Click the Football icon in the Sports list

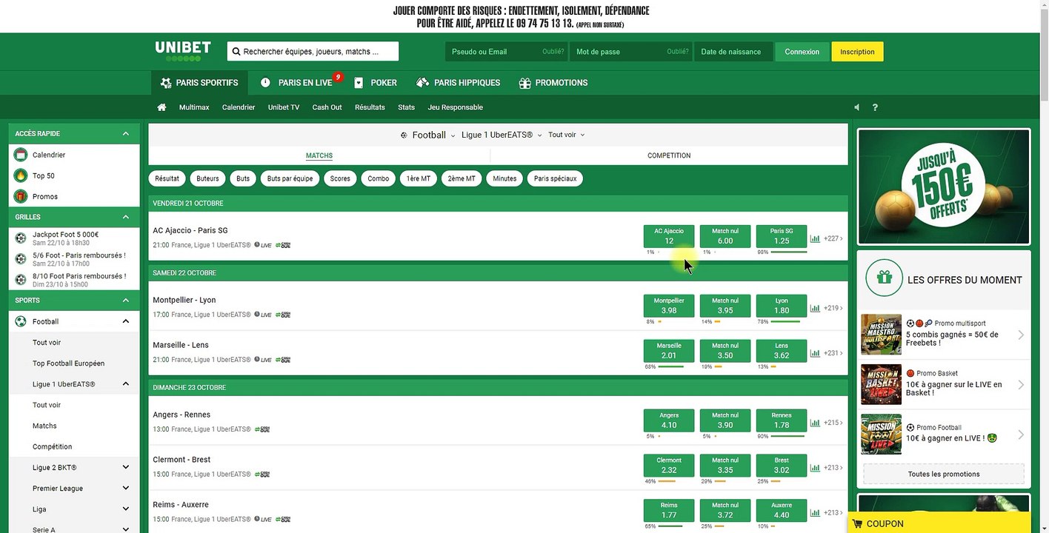[x=21, y=321]
